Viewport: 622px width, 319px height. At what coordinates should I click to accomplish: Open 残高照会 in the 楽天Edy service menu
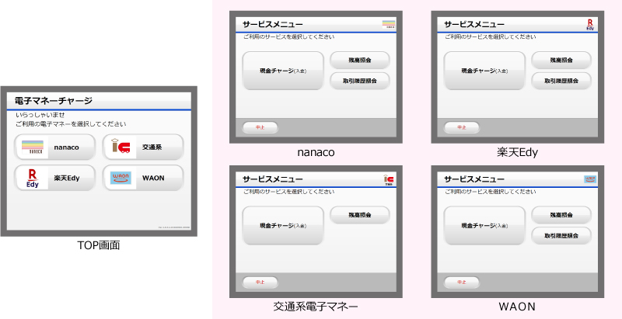(x=561, y=61)
